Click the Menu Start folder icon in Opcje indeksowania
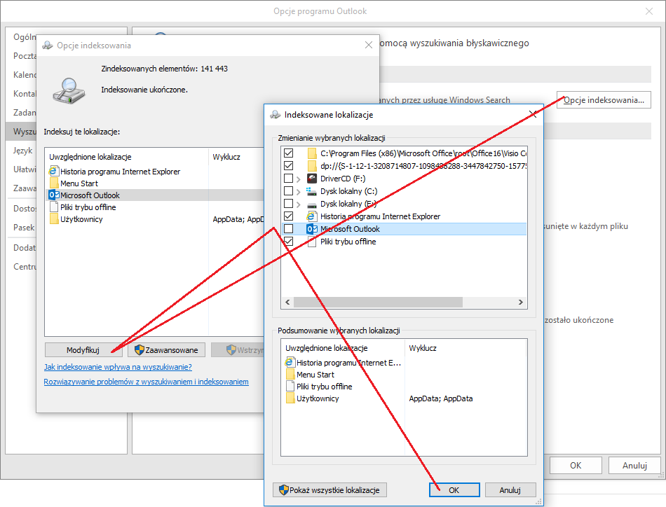The image size is (666, 507). (54, 183)
